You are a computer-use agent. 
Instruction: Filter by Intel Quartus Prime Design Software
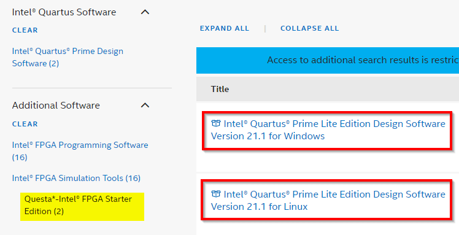67,57
